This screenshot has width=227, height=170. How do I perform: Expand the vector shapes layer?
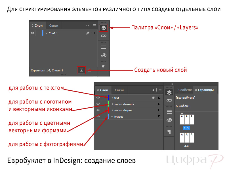(x=112, y=110)
